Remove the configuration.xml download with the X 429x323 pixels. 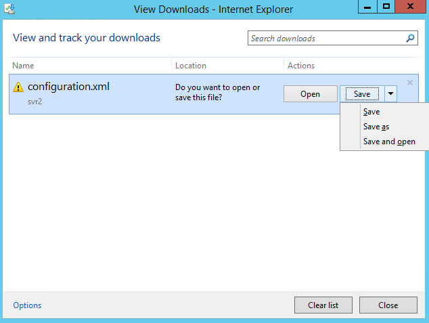tap(409, 83)
